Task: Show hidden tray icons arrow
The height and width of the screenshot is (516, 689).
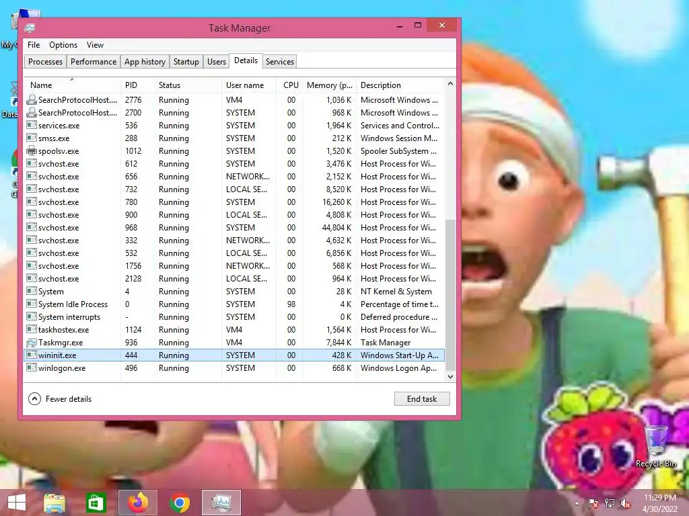Action: coord(577,503)
